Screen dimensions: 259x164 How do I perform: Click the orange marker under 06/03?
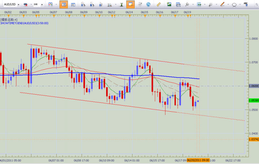coord(23,16)
